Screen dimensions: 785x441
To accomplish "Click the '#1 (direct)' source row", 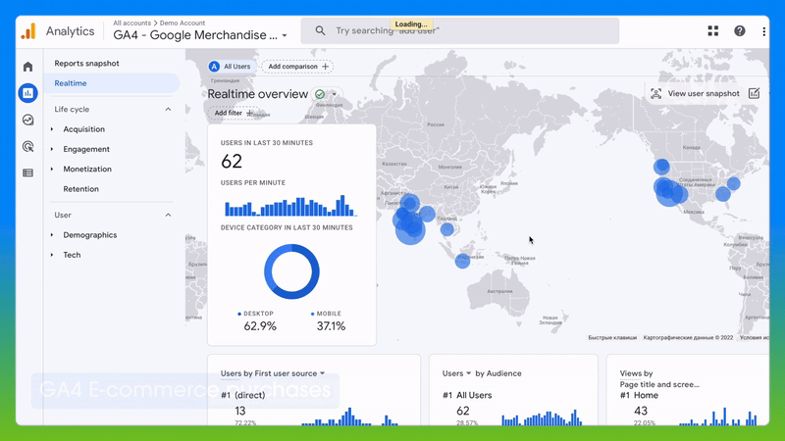I will [243, 395].
